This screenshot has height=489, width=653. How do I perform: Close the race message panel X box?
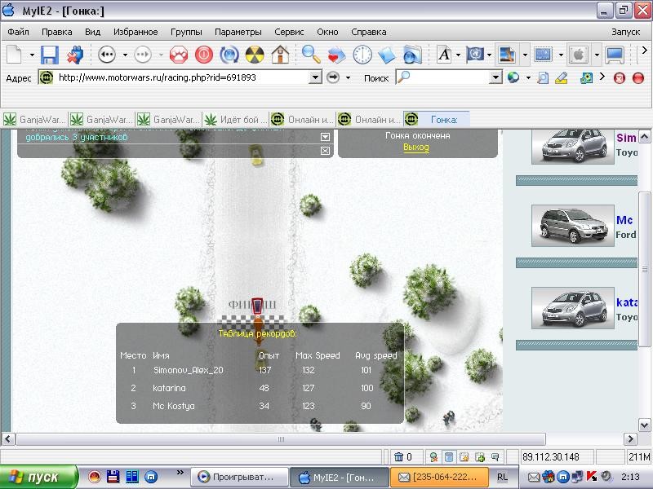click(x=325, y=151)
